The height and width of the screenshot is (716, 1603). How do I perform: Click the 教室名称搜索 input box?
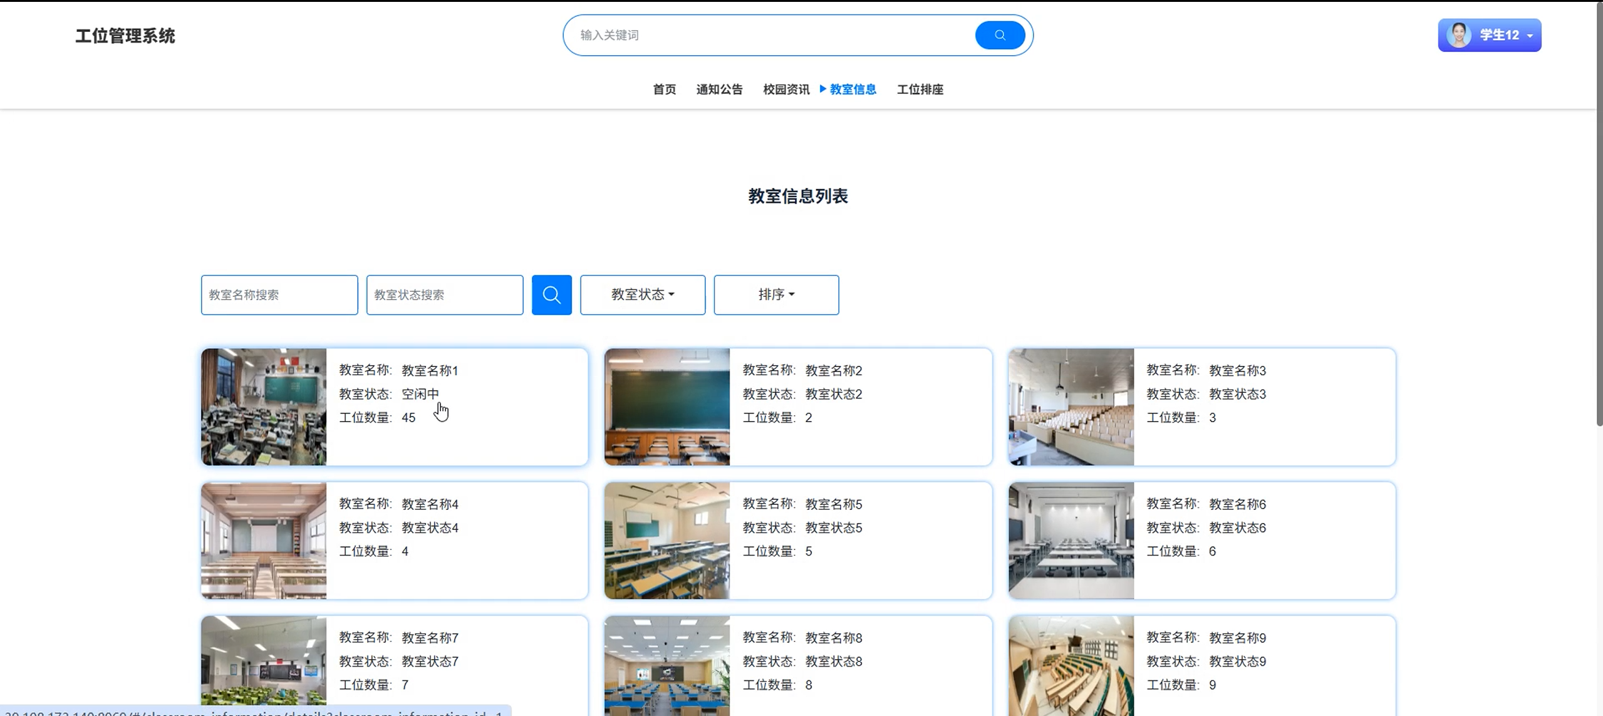(279, 294)
